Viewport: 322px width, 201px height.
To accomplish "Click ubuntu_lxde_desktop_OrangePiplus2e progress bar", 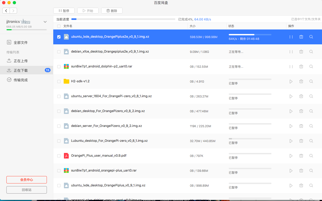I will coord(250,35).
